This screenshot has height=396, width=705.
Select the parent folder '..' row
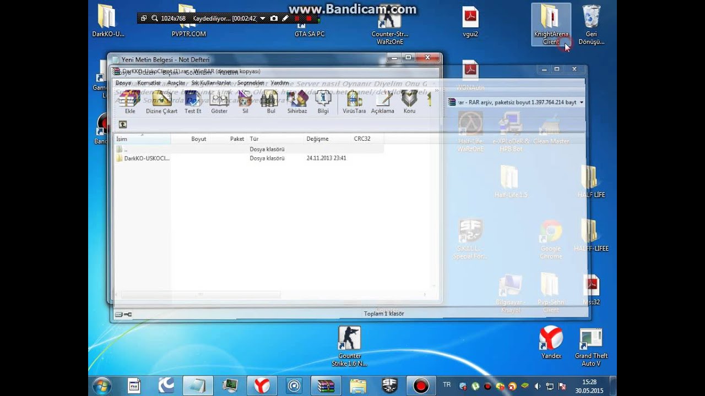(249, 149)
